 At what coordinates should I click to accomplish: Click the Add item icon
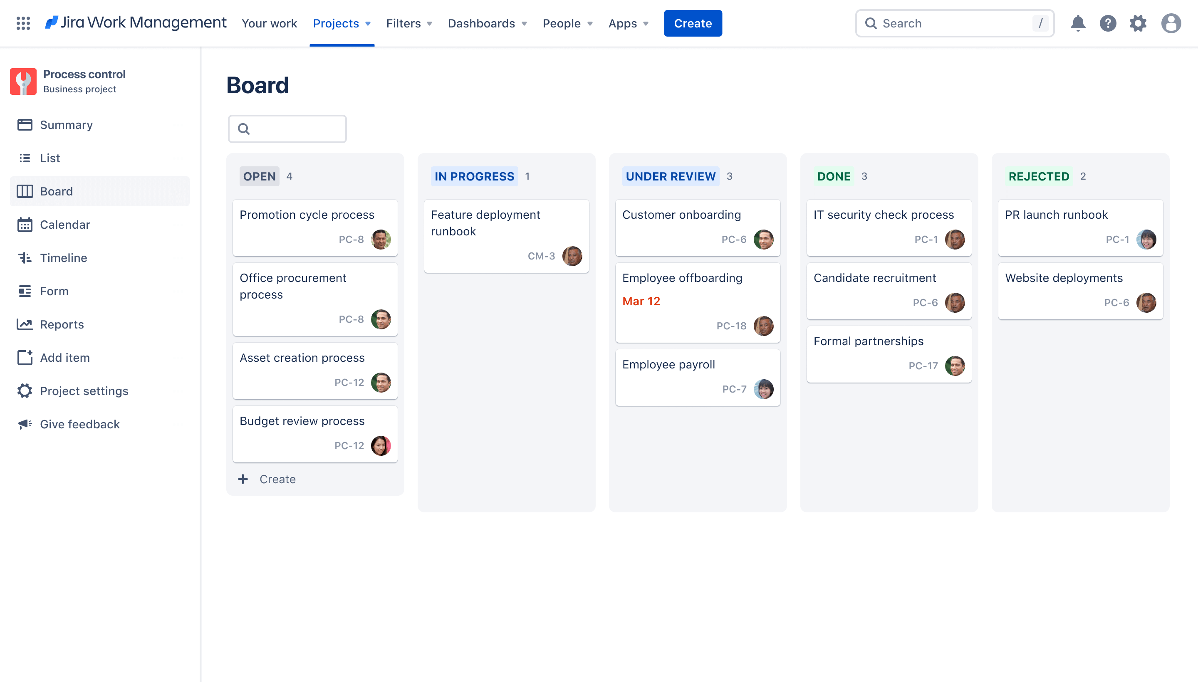tap(24, 357)
